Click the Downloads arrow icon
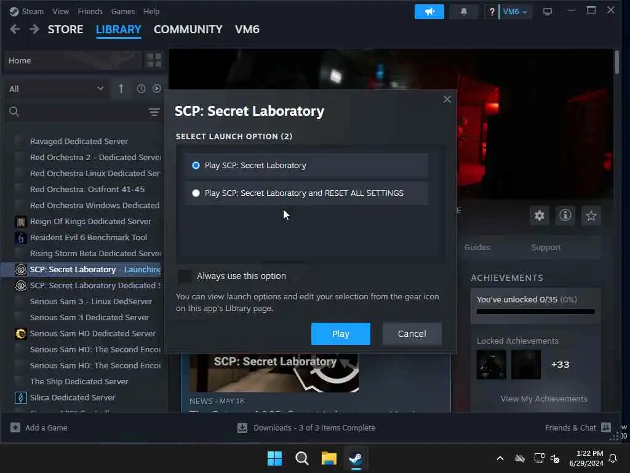 point(242,427)
